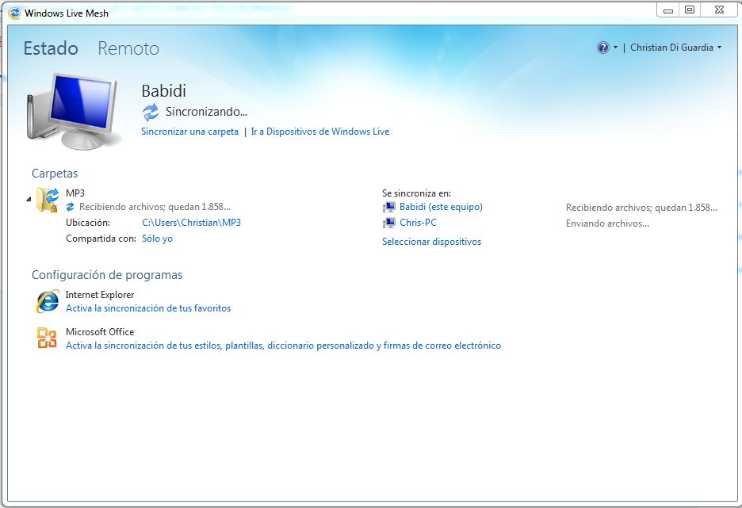The height and width of the screenshot is (508, 742).
Task: Open the dropdown arrow next to help icon
Action: (615, 48)
